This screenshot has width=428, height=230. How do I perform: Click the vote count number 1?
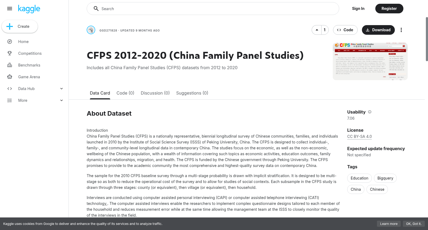[x=324, y=30]
